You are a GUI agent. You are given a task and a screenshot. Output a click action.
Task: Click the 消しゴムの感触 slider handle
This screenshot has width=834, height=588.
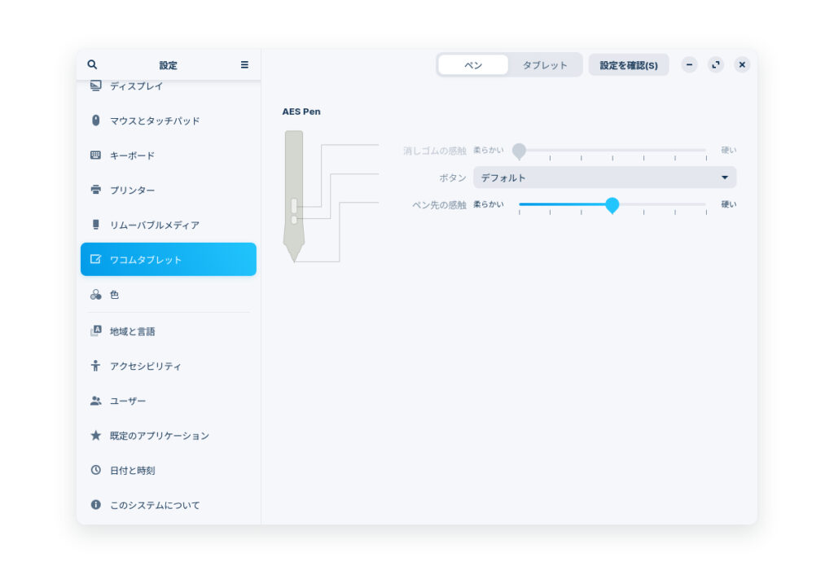pyautogui.click(x=519, y=151)
